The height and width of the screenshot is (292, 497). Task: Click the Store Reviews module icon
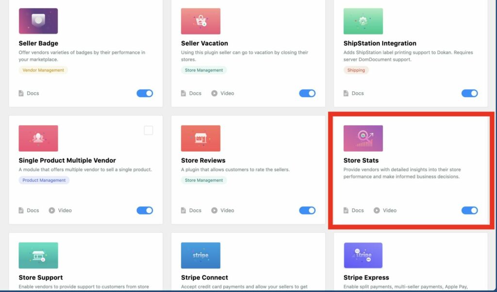coord(200,138)
